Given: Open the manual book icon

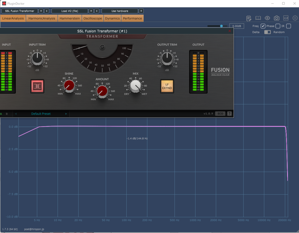Looking at the screenshot, I should [258, 18].
